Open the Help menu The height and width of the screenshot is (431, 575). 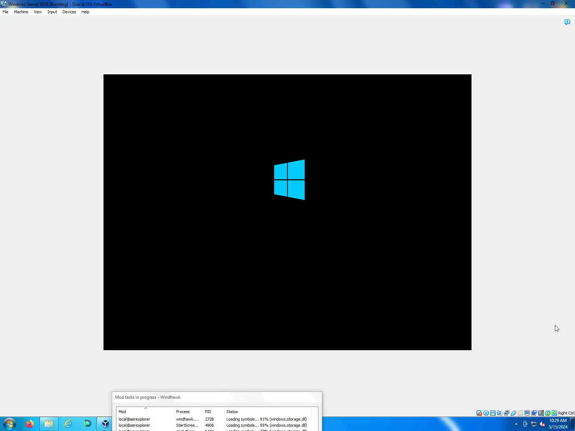coord(85,12)
